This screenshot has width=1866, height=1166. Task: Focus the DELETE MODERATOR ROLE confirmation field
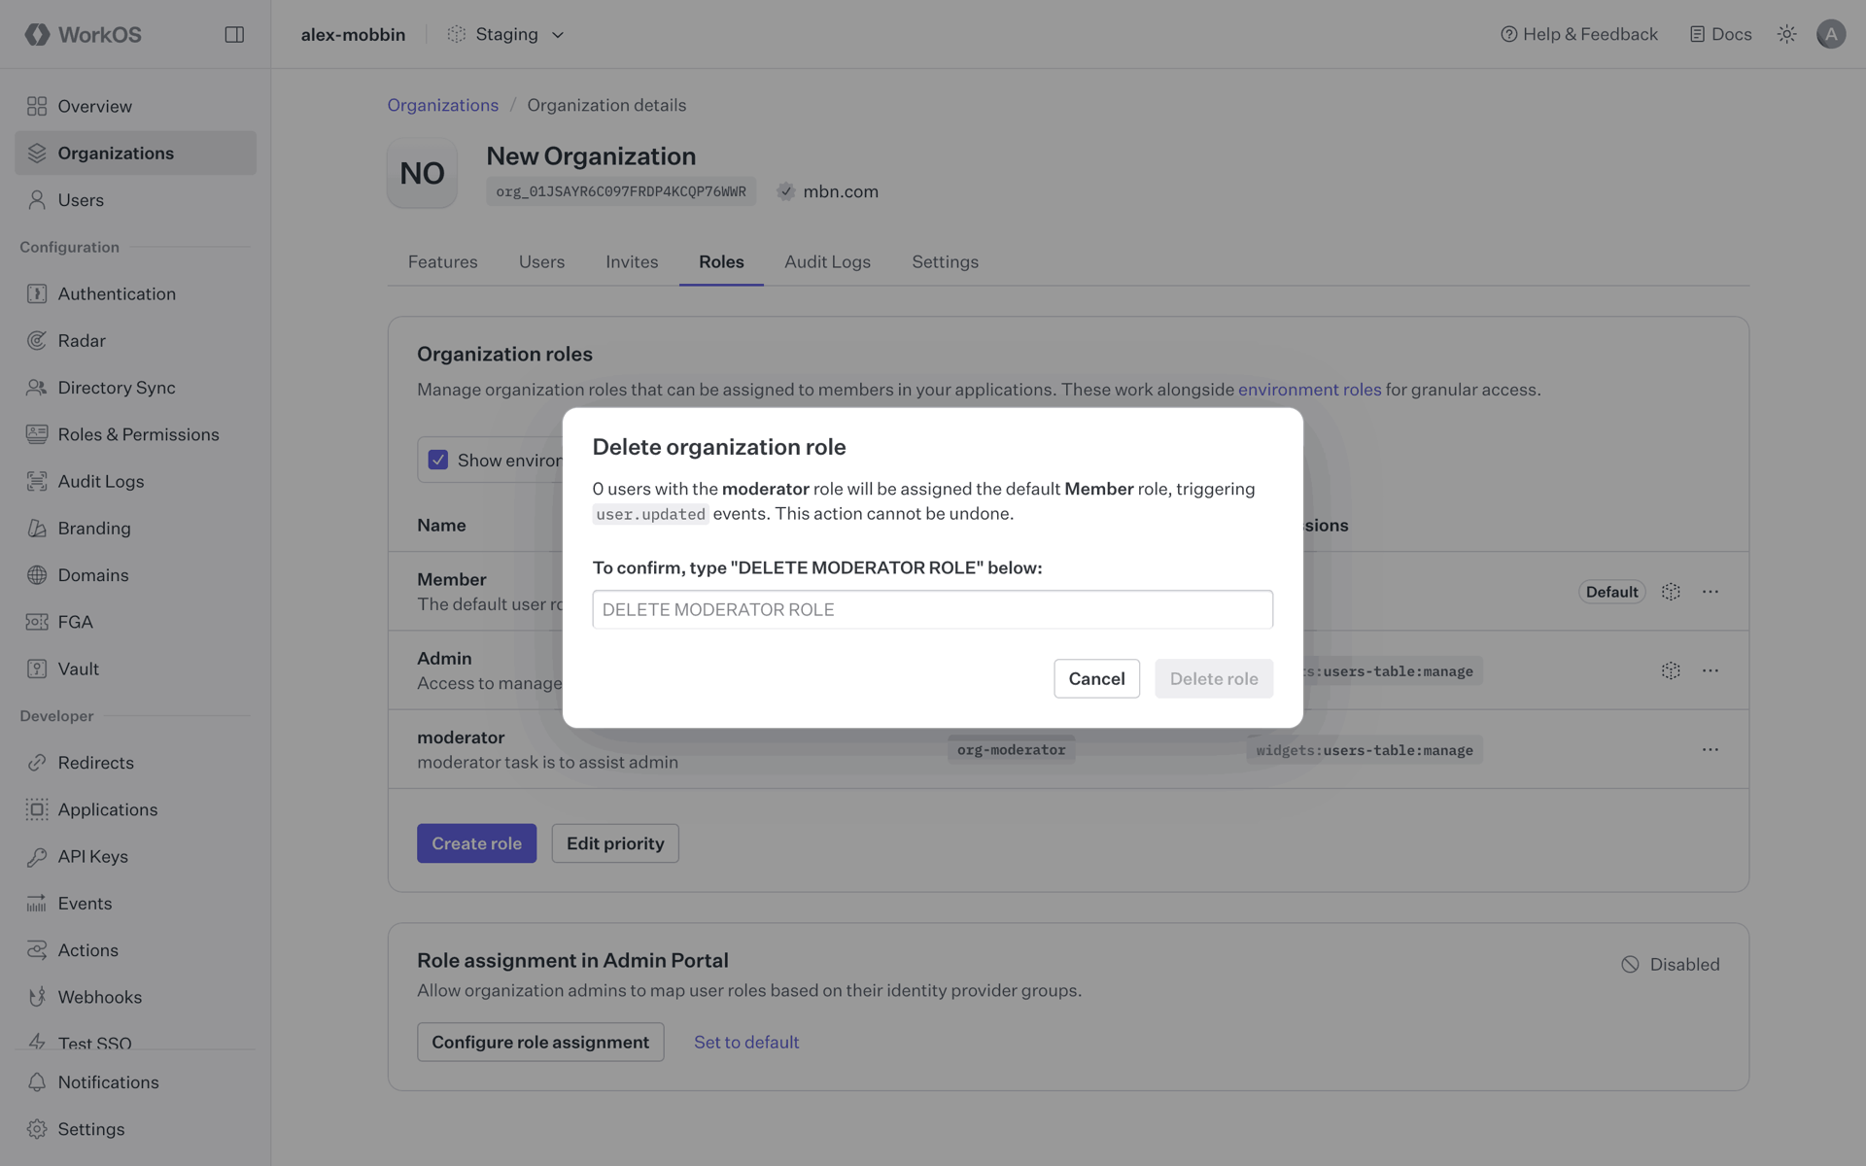[x=932, y=609]
